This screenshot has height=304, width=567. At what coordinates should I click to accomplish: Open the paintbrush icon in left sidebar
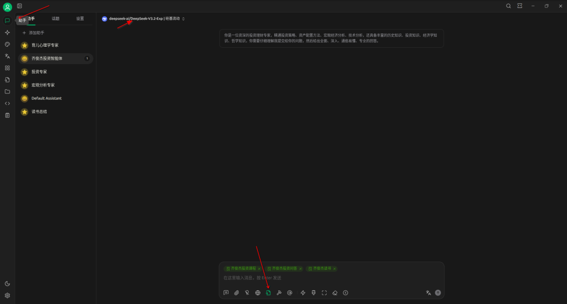(x=7, y=45)
